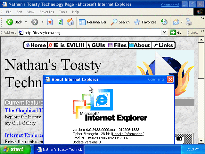Open the Help menu

click(76, 12)
